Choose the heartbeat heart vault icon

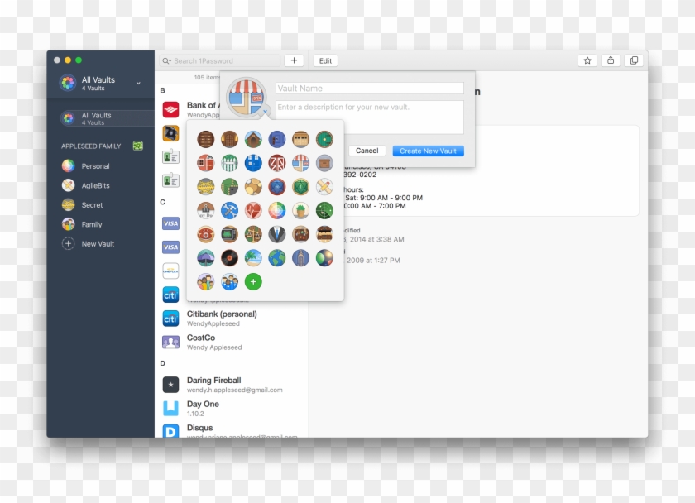(253, 210)
